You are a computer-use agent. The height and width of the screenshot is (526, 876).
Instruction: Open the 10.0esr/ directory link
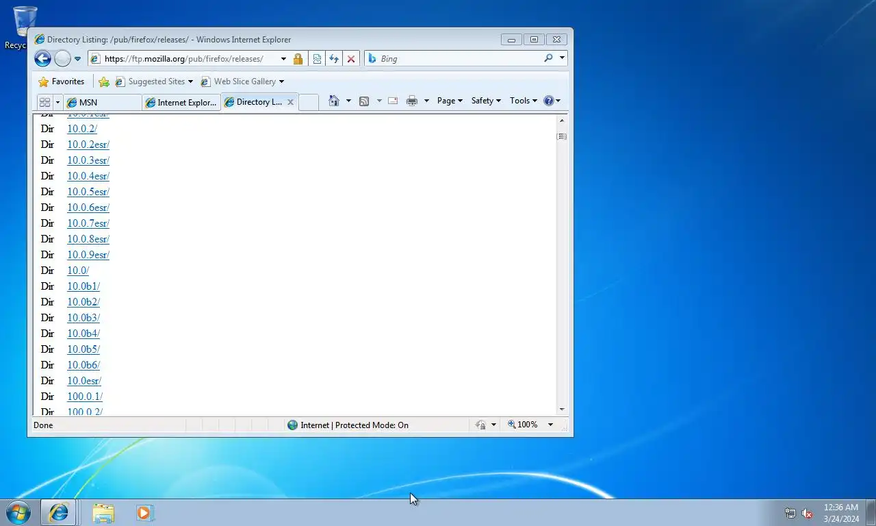click(84, 381)
